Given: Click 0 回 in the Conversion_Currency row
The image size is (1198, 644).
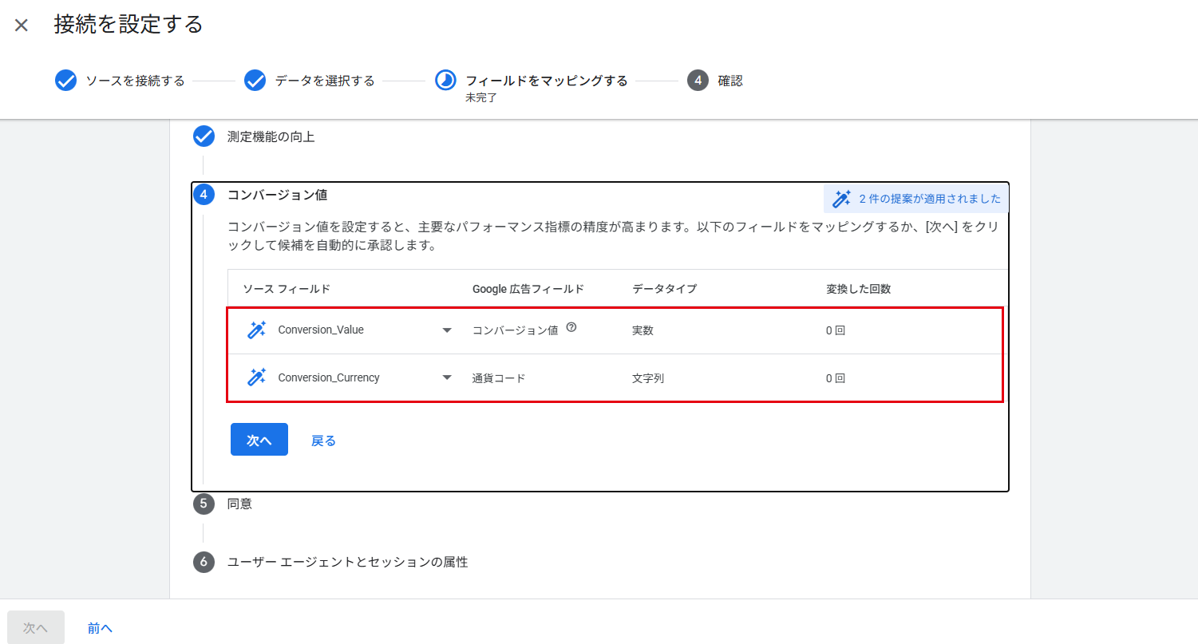Looking at the screenshot, I should pyautogui.click(x=836, y=377).
